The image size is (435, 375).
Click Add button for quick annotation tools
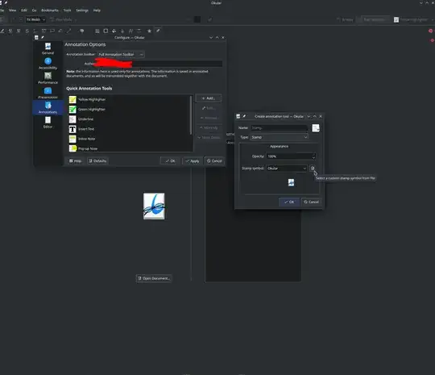209,98
